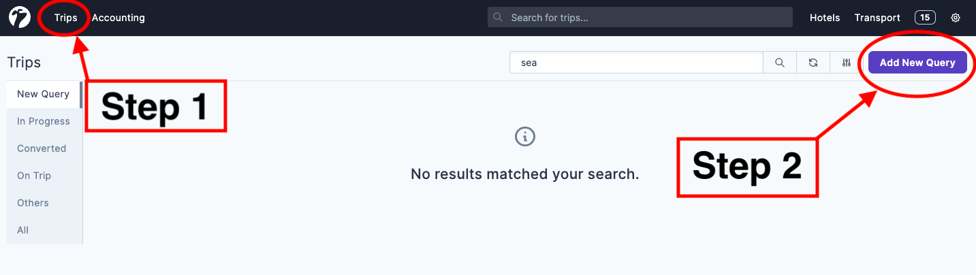Focus the global Search for trips field
Image resolution: width=976 pixels, height=275 pixels.
(640, 18)
